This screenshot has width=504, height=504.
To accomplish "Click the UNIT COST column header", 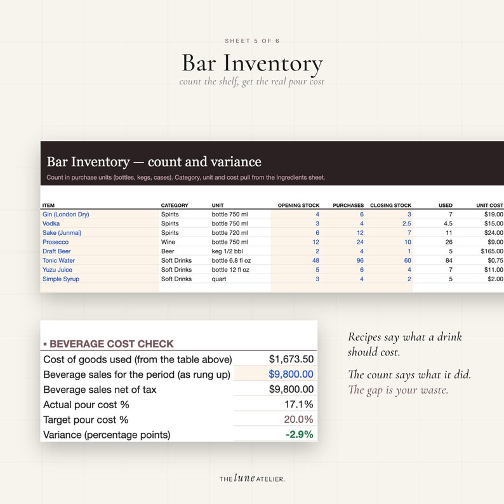I will coord(489,206).
